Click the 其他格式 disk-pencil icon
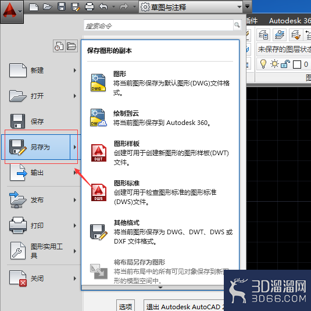The image size is (311, 311). point(99,232)
